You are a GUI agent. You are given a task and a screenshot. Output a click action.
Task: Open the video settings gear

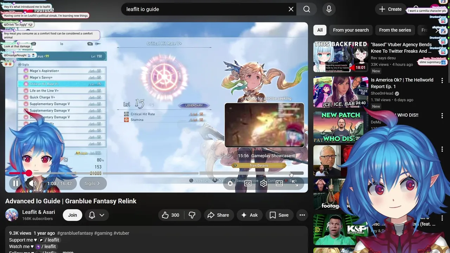click(263, 183)
